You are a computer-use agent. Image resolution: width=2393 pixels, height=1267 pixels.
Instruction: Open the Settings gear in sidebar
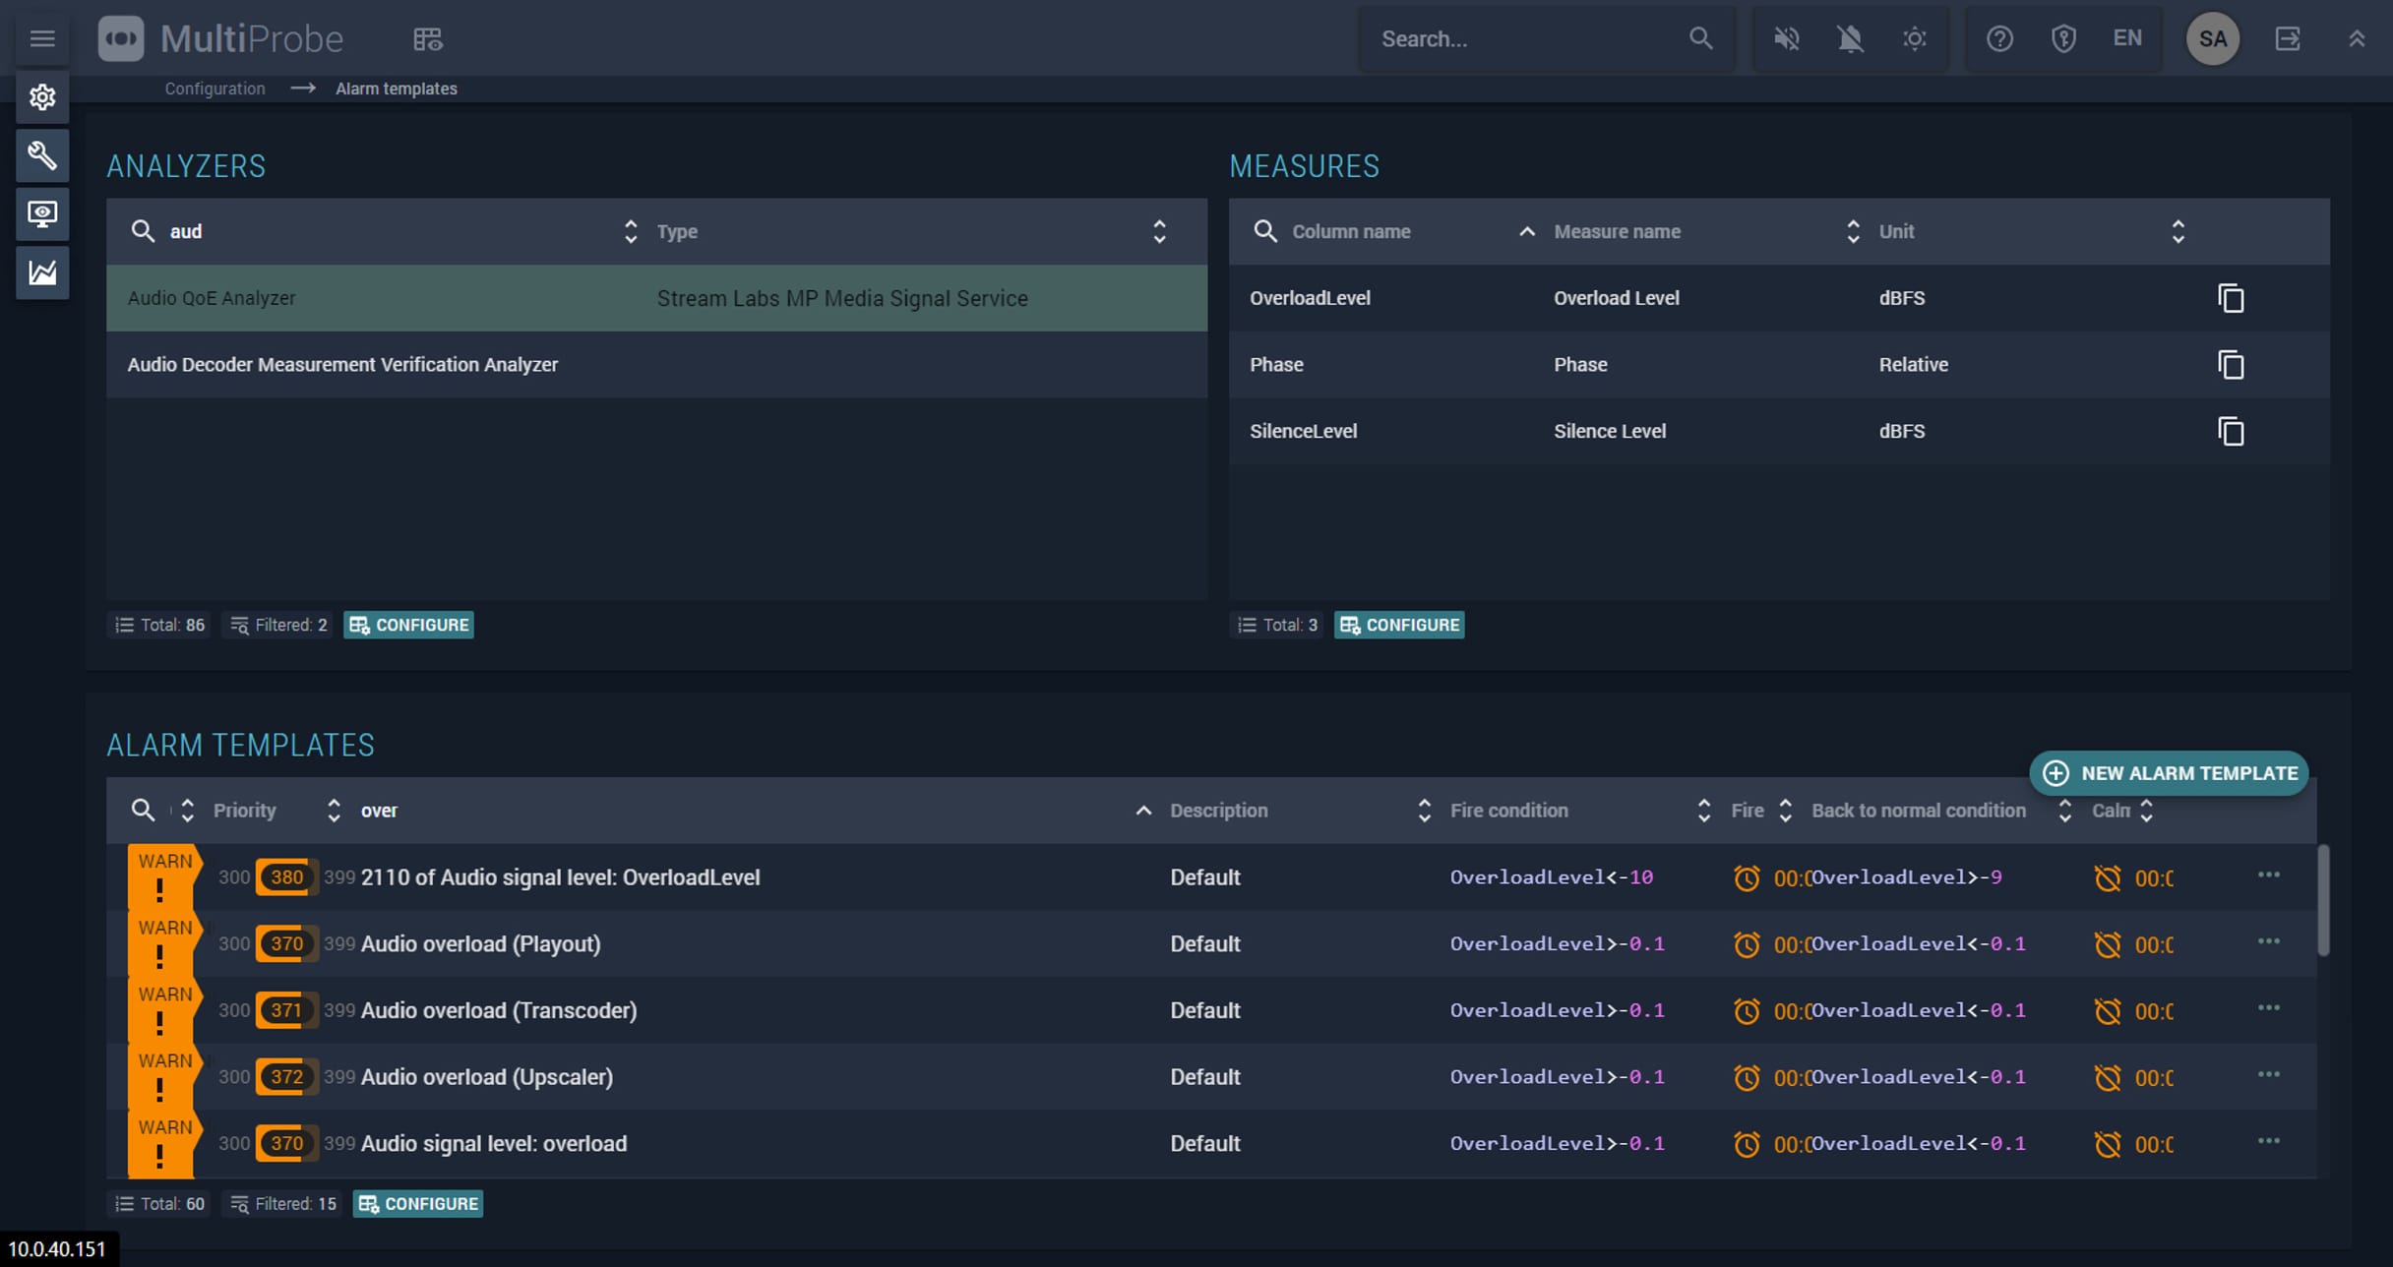point(42,96)
